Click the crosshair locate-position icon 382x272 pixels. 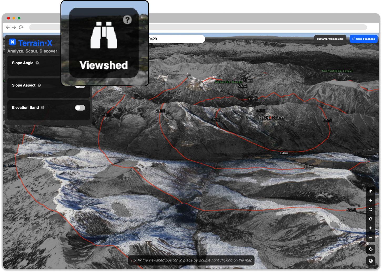371,249
